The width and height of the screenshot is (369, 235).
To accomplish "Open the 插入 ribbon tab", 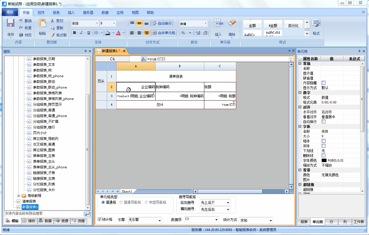I will (x=71, y=13).
